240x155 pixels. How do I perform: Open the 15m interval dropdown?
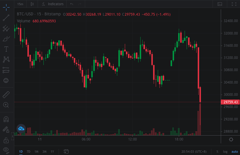click(20, 4)
